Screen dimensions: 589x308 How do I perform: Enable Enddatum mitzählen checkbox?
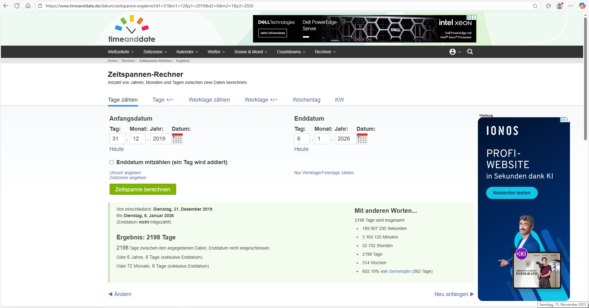click(x=112, y=162)
